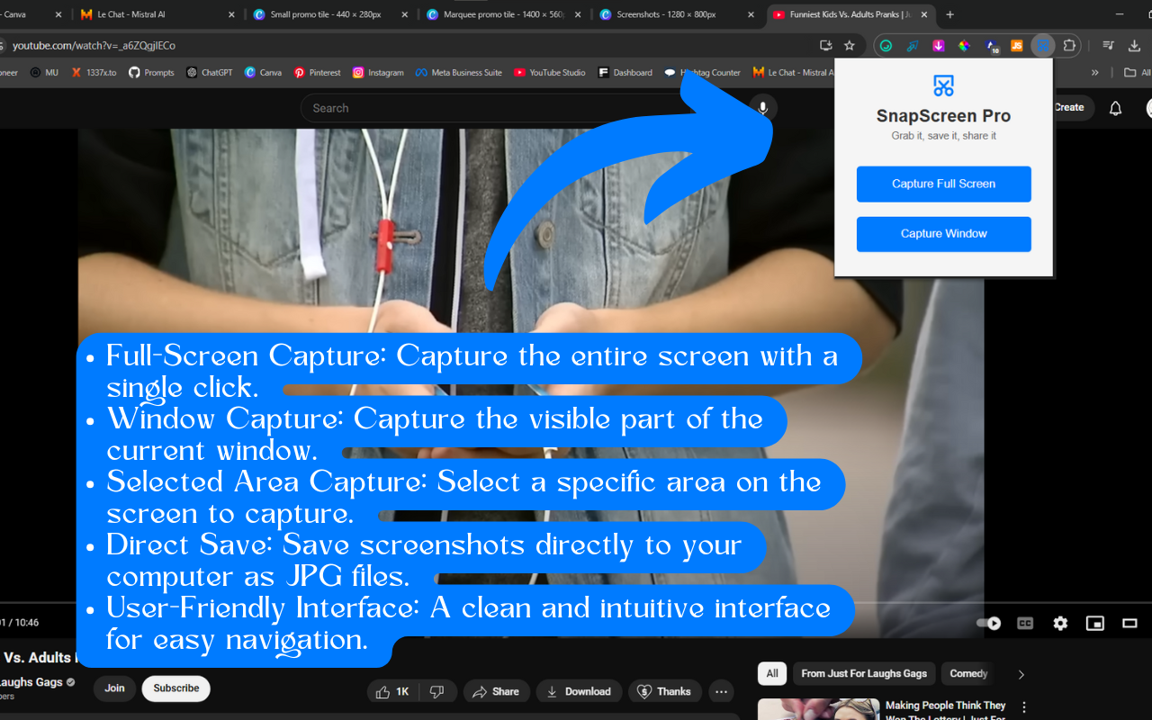The width and height of the screenshot is (1152, 720).
Task: Open the Meta Business Suite bookmark
Action: pyautogui.click(x=458, y=72)
